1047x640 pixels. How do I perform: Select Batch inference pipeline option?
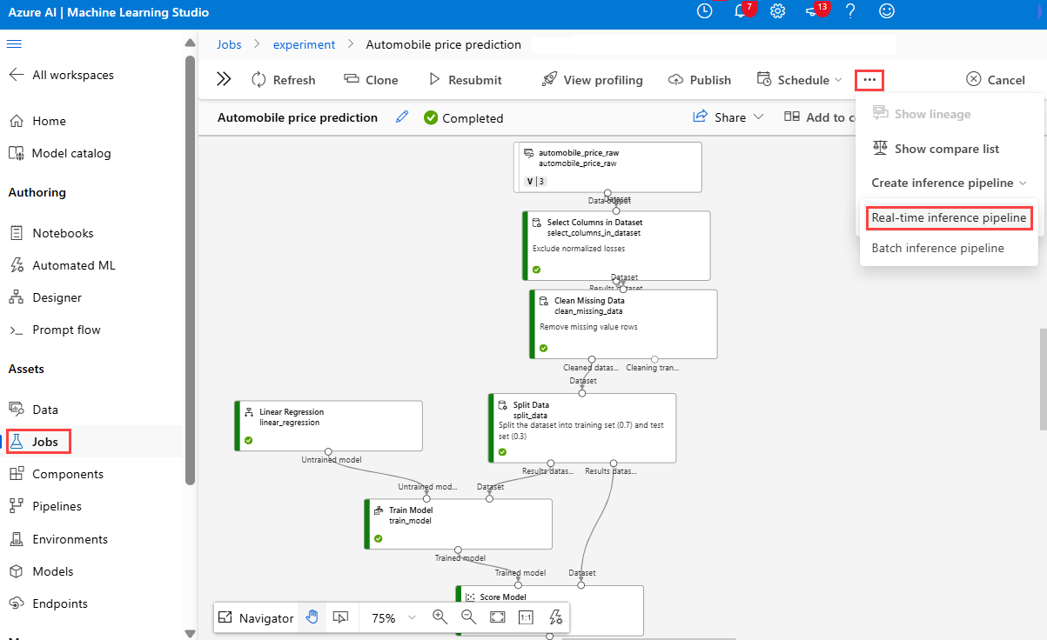coord(937,249)
